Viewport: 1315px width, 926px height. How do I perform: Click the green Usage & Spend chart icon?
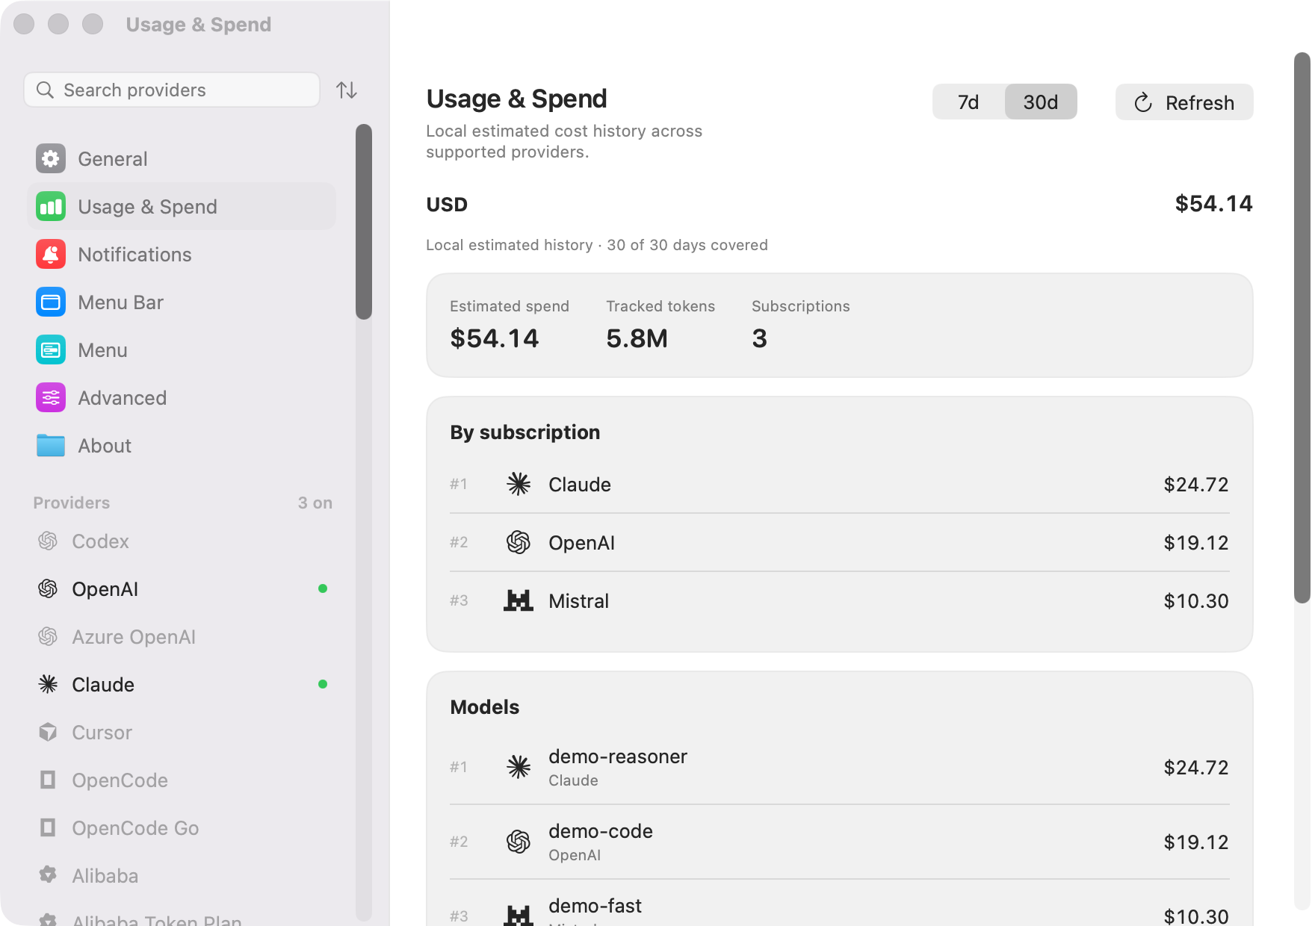pyautogui.click(x=51, y=206)
